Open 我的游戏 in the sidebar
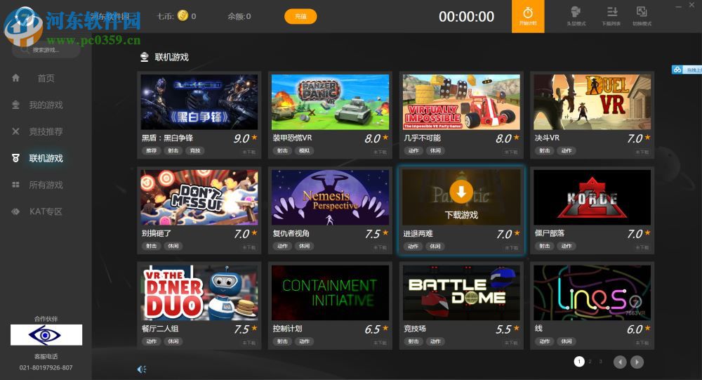Screen dimensions: 702x380 coord(46,105)
